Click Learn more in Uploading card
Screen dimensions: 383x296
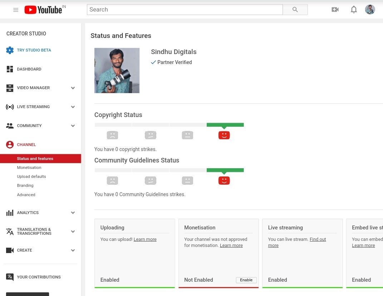(145, 239)
